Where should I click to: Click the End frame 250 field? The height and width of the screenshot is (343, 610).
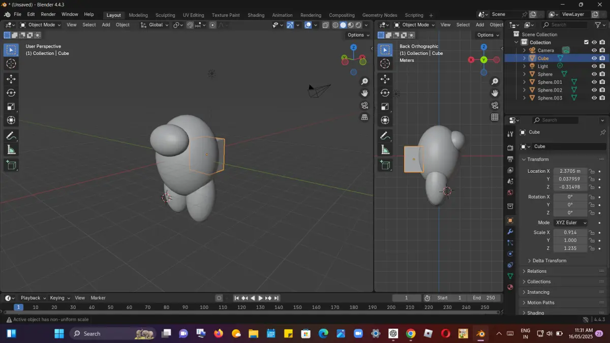(484, 298)
